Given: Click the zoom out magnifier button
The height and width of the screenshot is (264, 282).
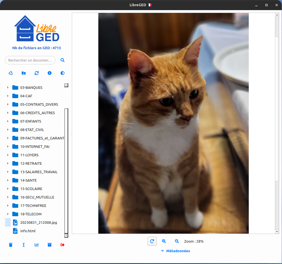Looking at the screenshot, I should click(177, 241).
